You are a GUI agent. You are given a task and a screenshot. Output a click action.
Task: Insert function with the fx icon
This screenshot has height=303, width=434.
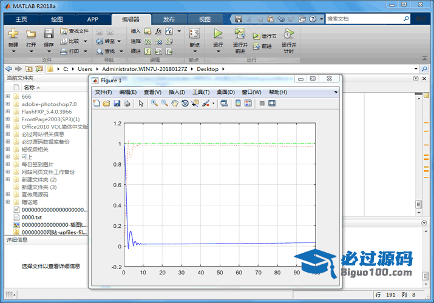coord(158,31)
